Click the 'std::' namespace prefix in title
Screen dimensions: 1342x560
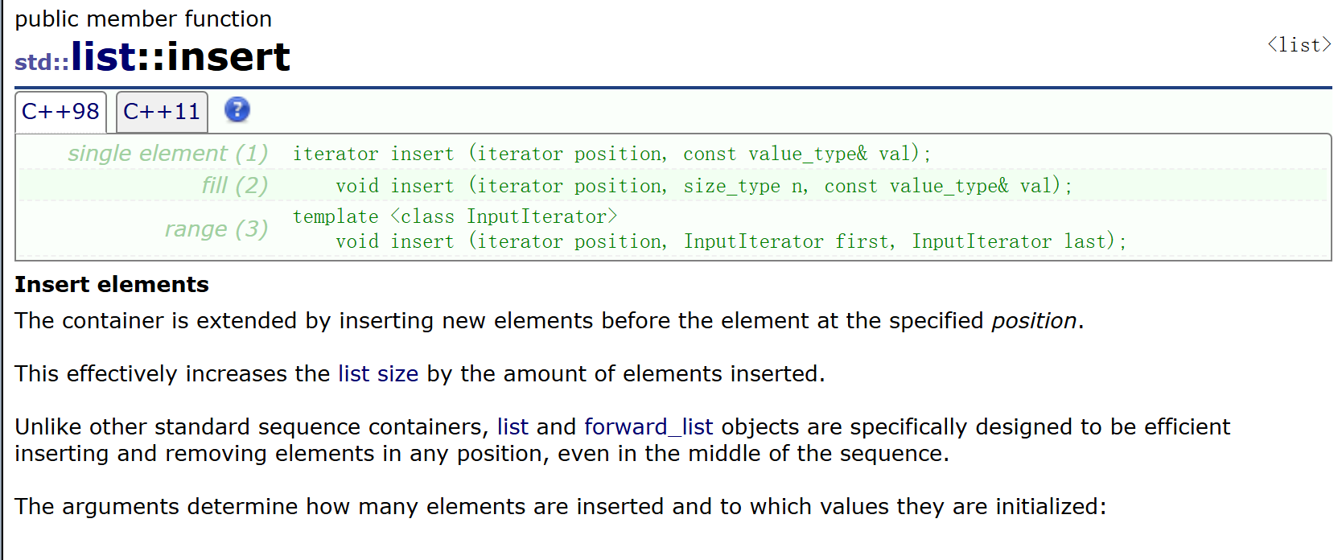tap(42, 63)
